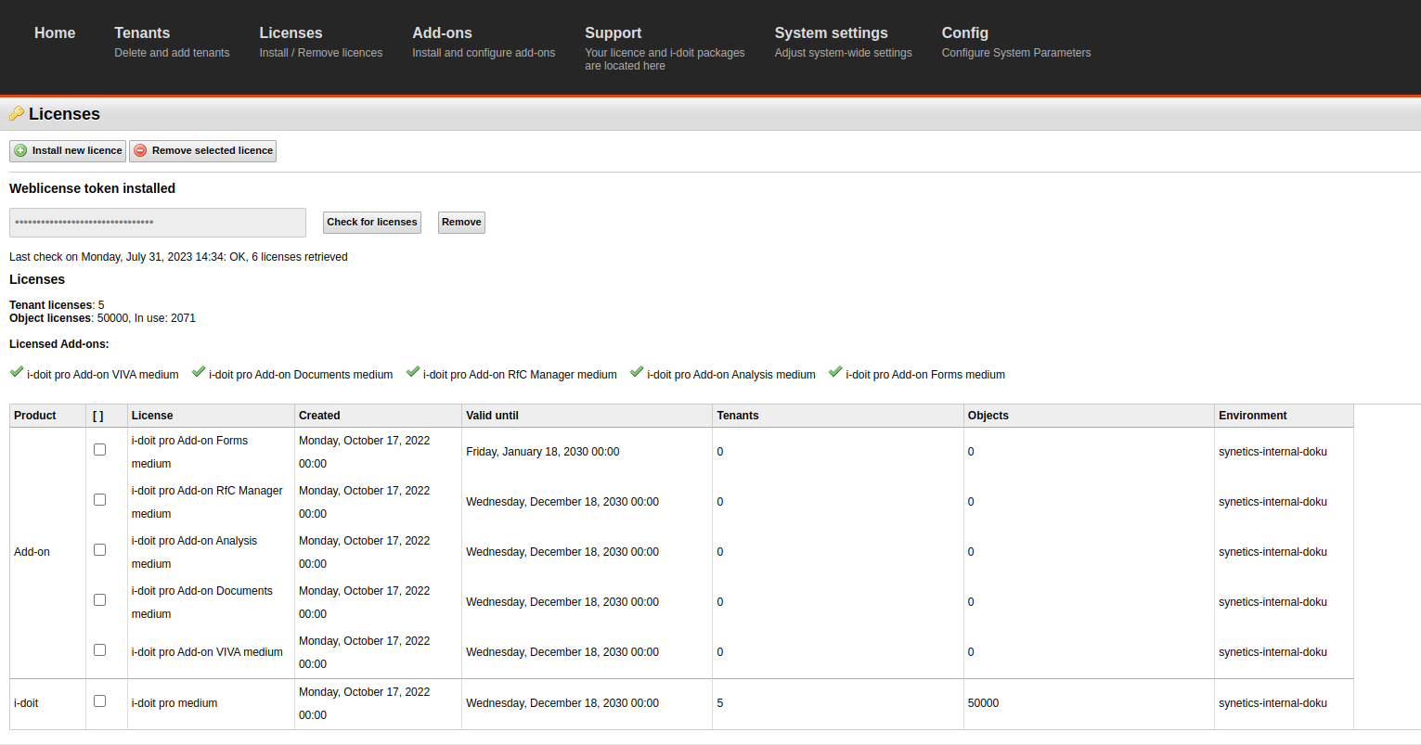Open System settings in the top bar

843,42
